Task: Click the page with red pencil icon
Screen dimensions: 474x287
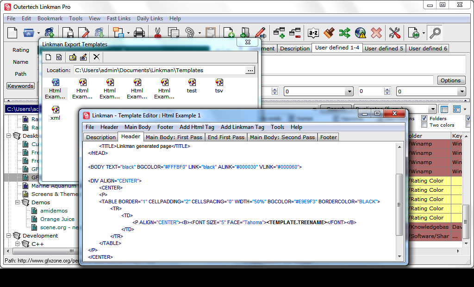Action: point(83,33)
